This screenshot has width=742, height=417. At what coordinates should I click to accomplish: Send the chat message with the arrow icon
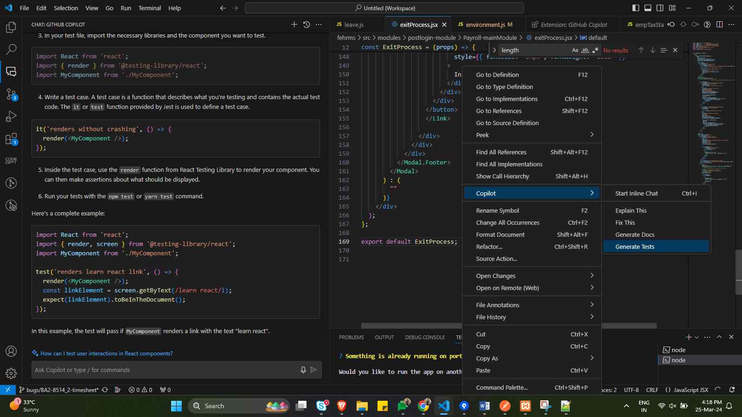click(x=313, y=370)
